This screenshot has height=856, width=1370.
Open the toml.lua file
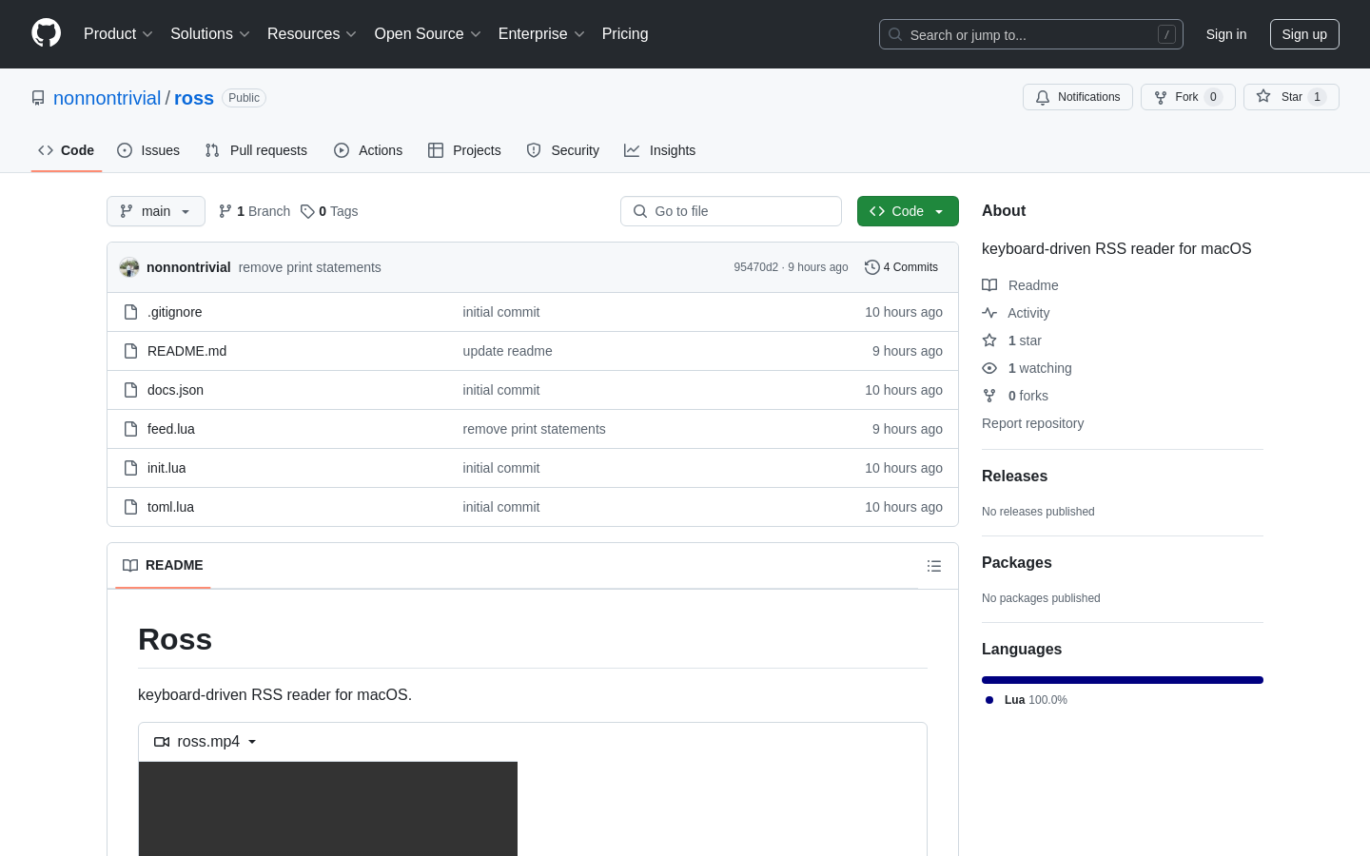coord(171,507)
